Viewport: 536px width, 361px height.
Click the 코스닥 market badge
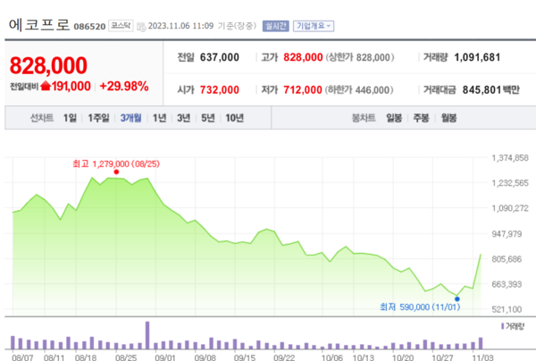121,27
